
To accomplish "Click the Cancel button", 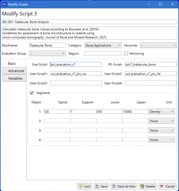I will tap(167, 186).
